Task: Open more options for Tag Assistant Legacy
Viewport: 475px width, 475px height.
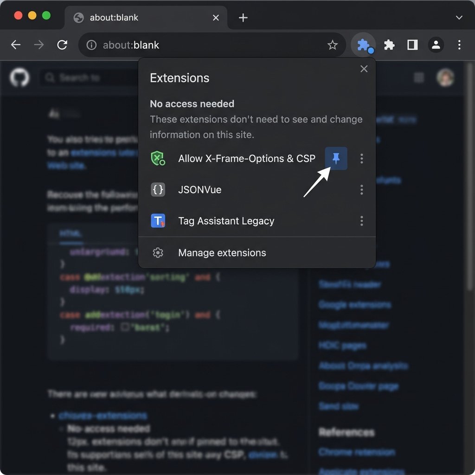Action: (361, 221)
